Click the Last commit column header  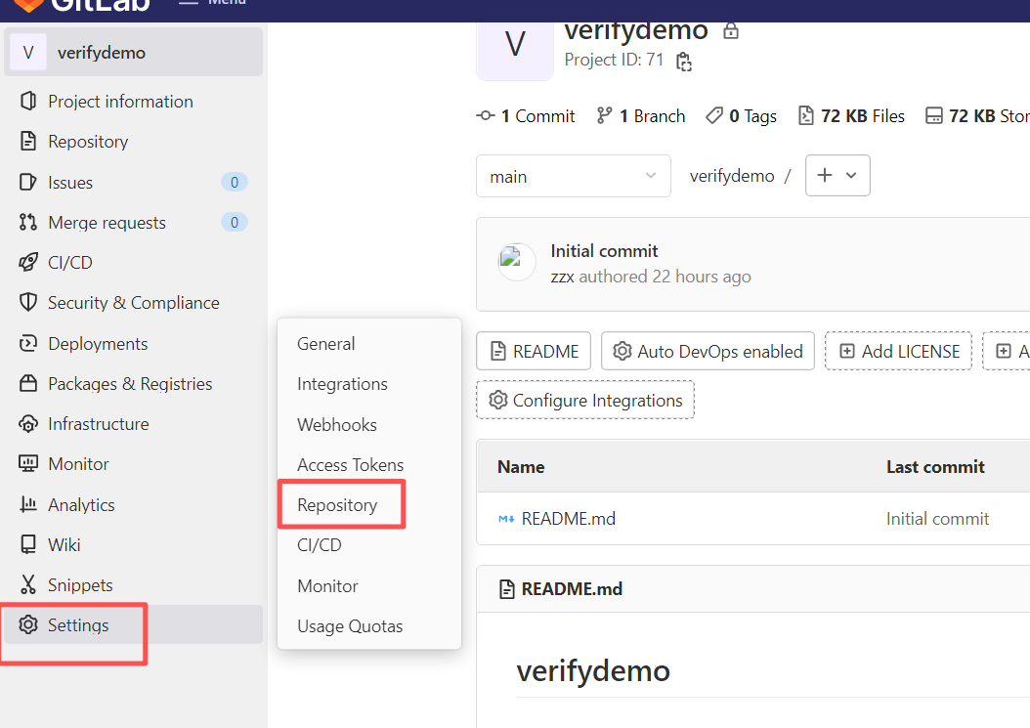coord(935,467)
